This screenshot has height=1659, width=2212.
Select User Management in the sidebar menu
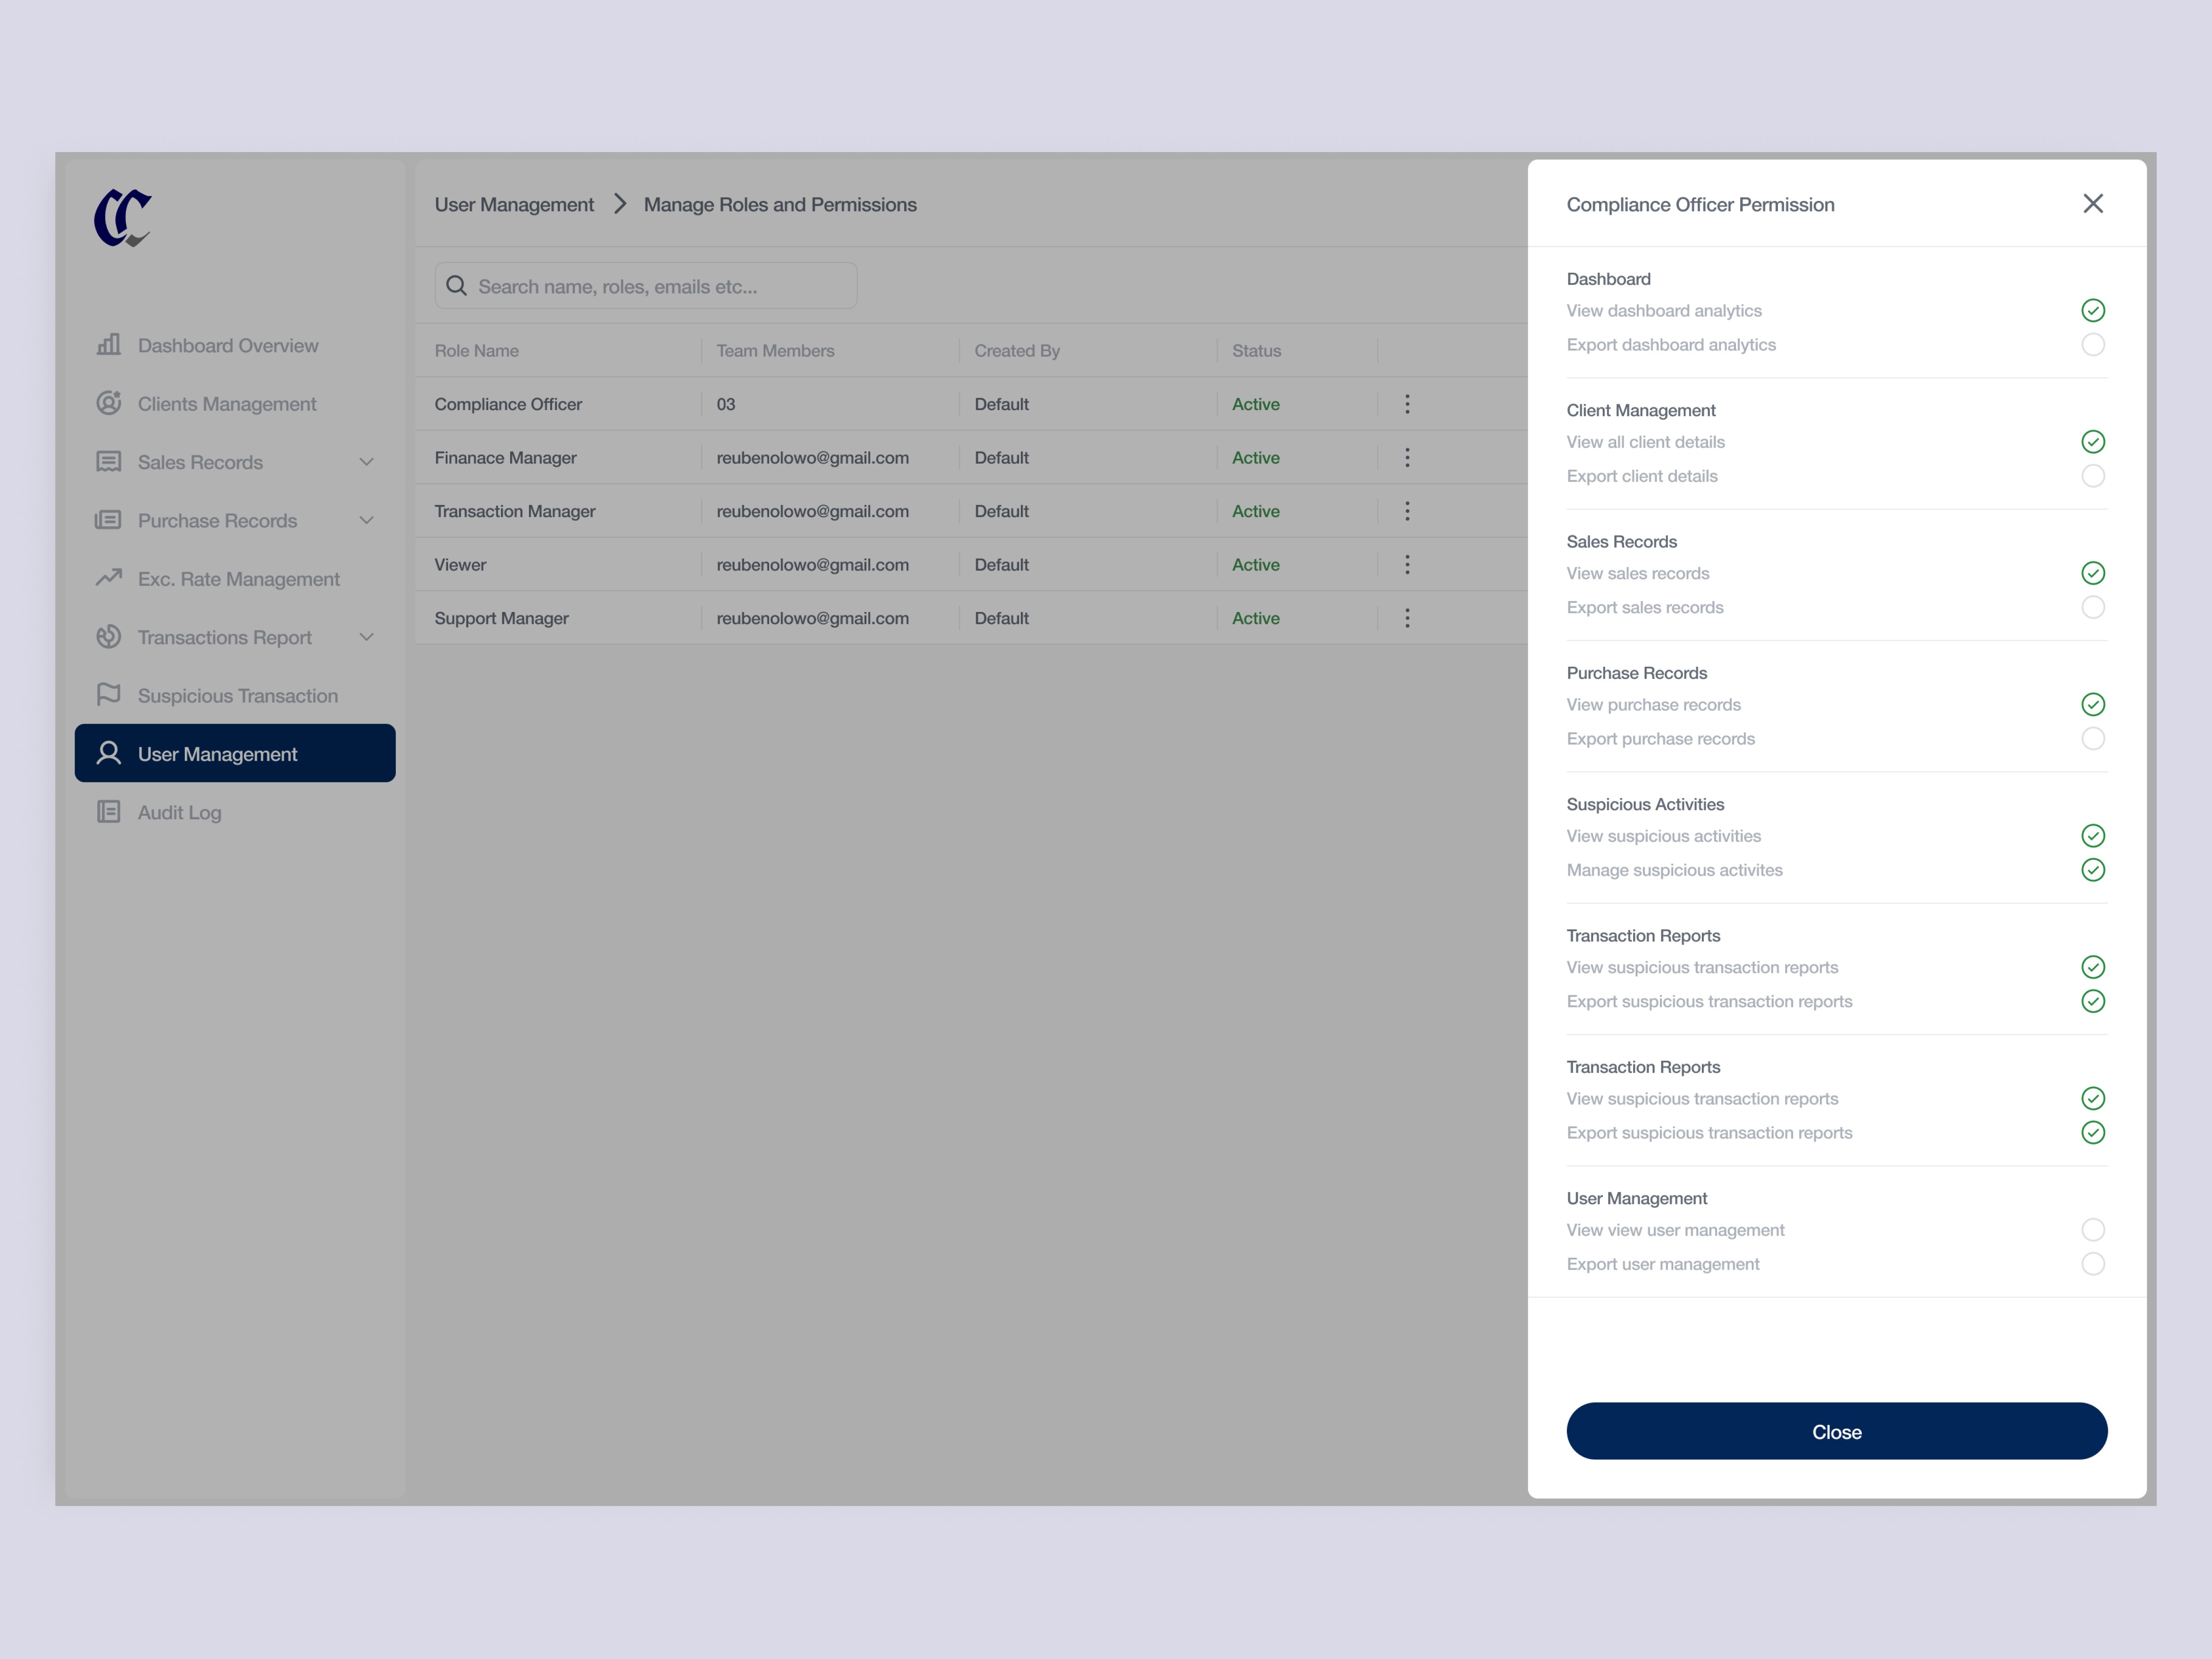tap(235, 754)
